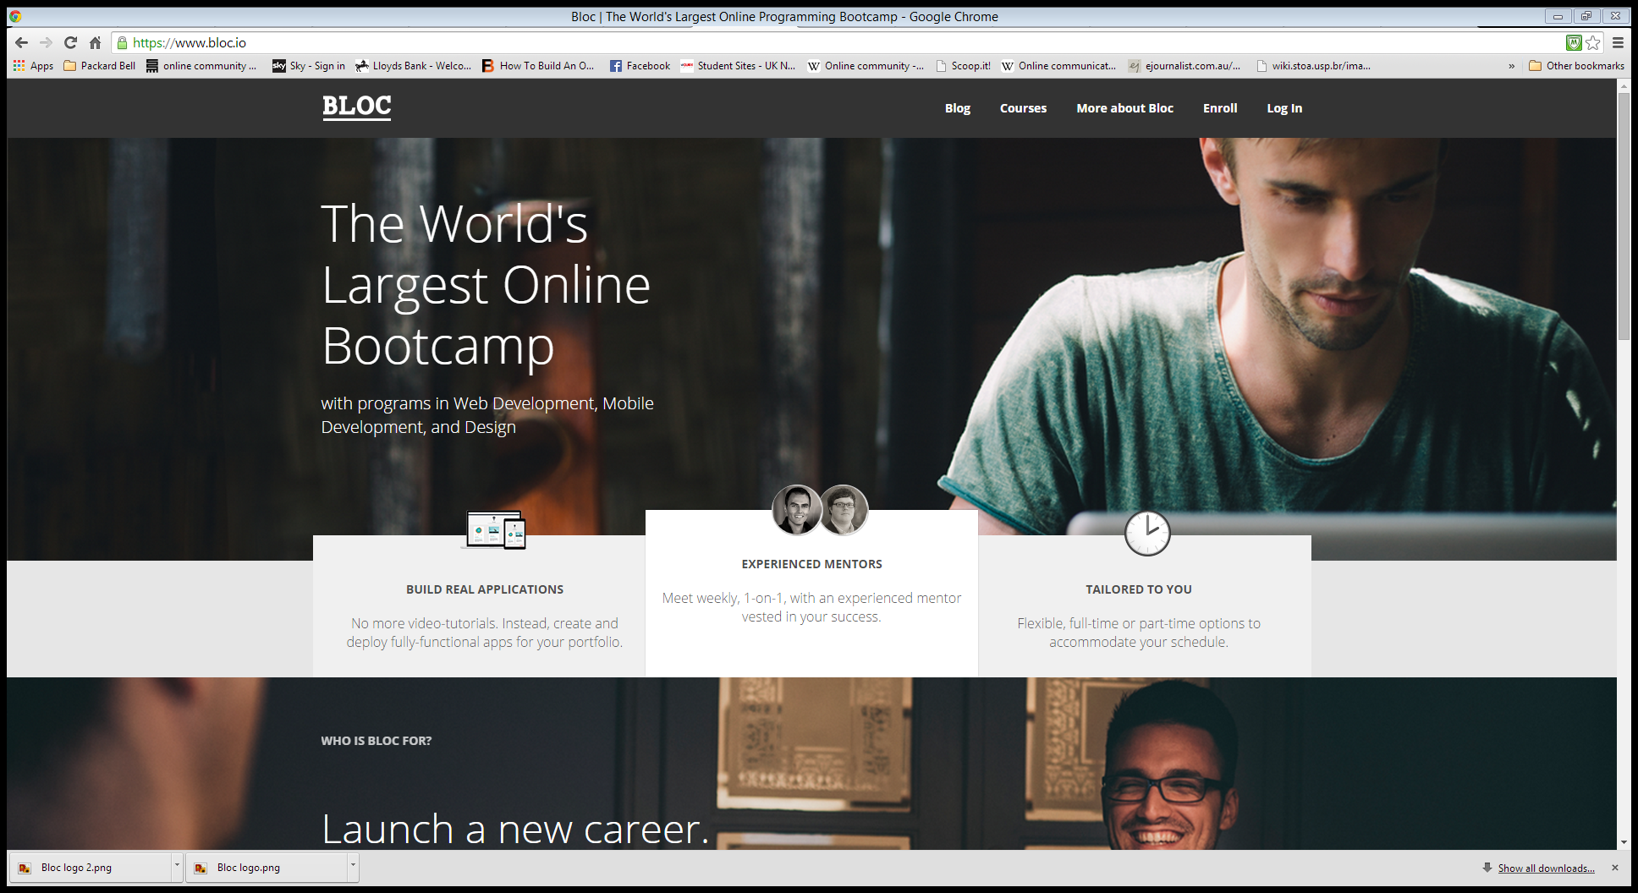Show more bookmarks with the chevron
1638x893 pixels.
click(x=1511, y=65)
